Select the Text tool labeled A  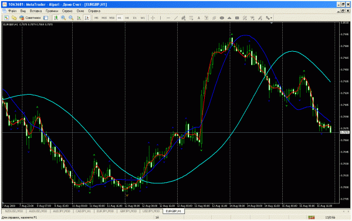click(199, 18)
